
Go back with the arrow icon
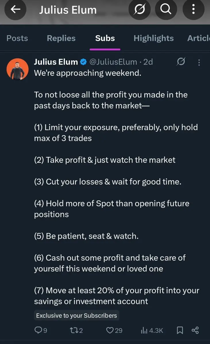pyautogui.click(x=16, y=9)
